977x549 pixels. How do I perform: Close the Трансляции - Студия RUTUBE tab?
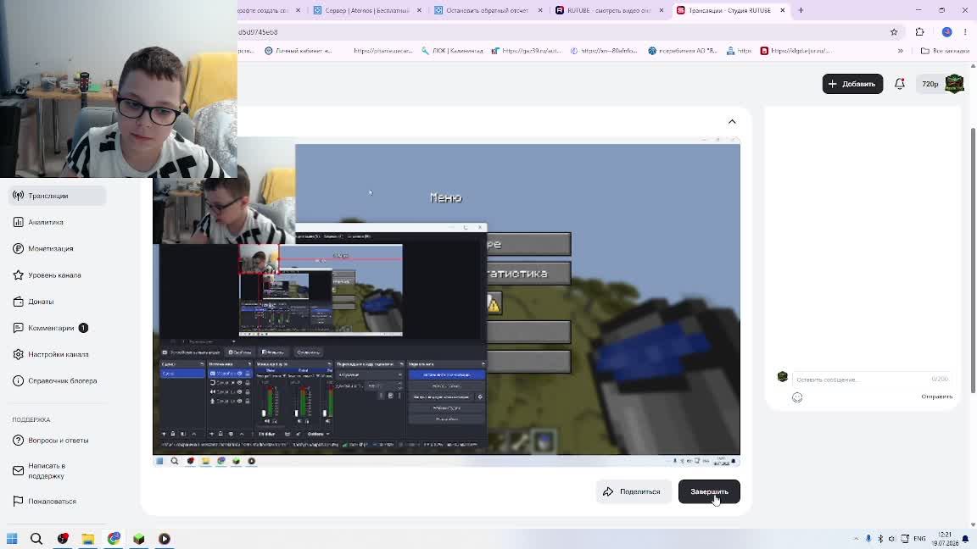tap(783, 10)
